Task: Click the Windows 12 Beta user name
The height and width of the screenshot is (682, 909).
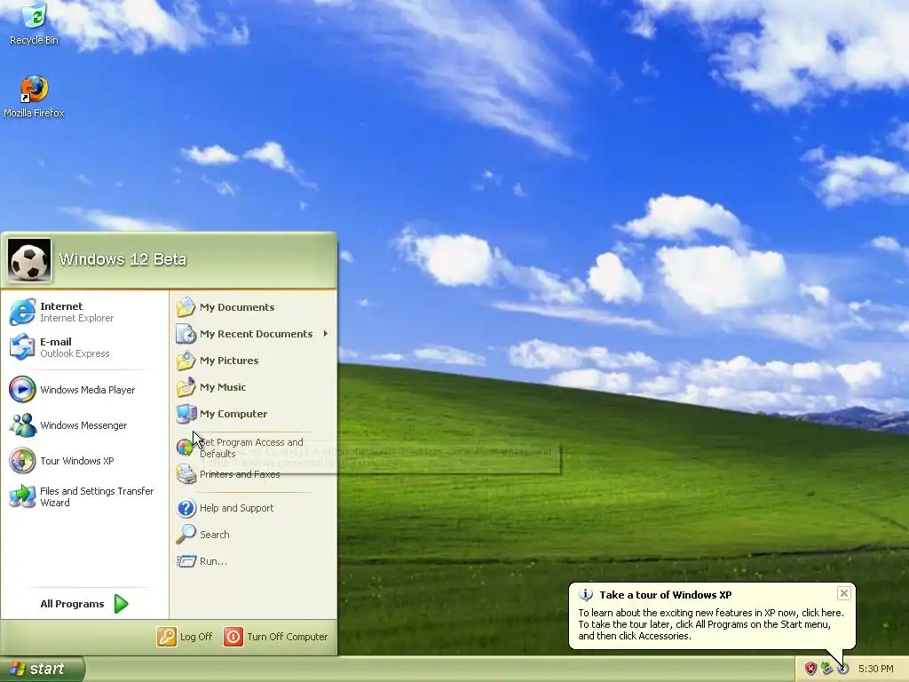Action: (123, 259)
